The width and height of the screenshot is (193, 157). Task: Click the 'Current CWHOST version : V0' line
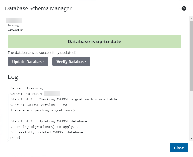click(x=39, y=105)
